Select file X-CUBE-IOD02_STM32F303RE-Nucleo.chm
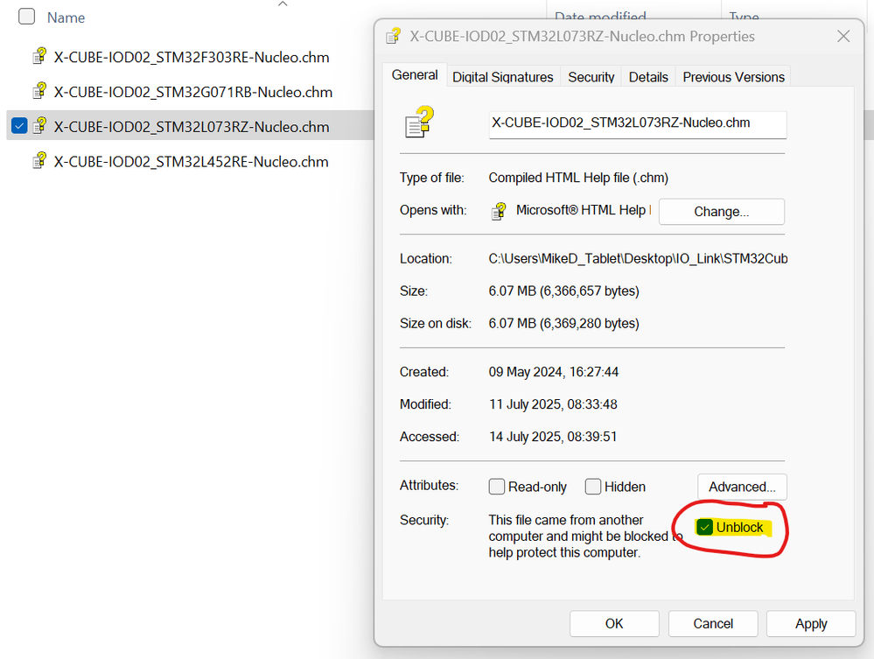The width and height of the screenshot is (874, 659). (x=192, y=57)
